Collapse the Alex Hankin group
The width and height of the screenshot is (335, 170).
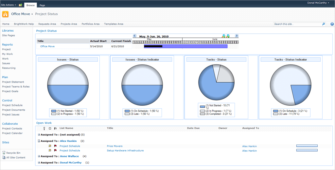[x=39, y=141]
